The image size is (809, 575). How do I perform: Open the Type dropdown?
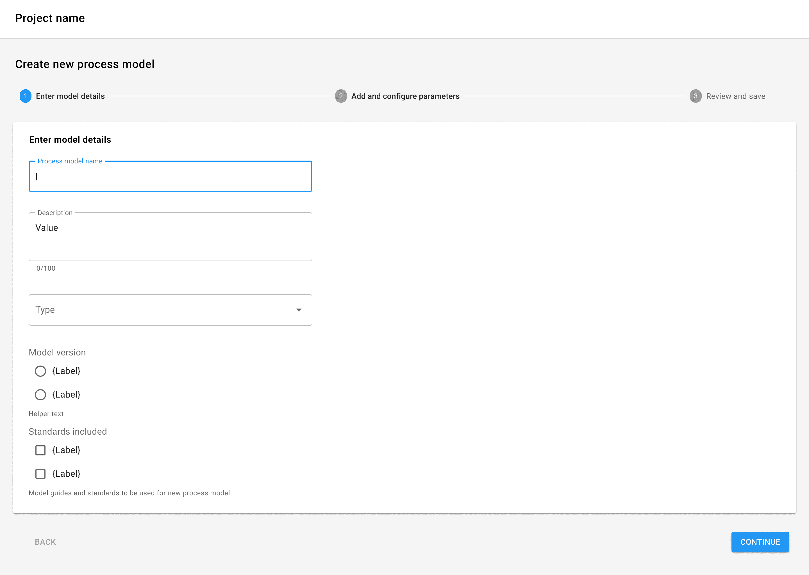coord(171,310)
